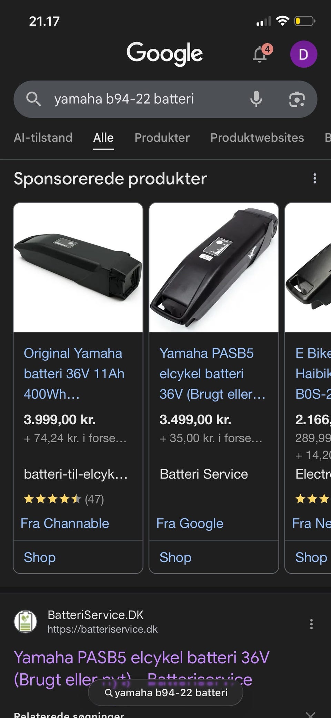Open Yamaha PASB5 elcykel batteri product link

[212, 374]
